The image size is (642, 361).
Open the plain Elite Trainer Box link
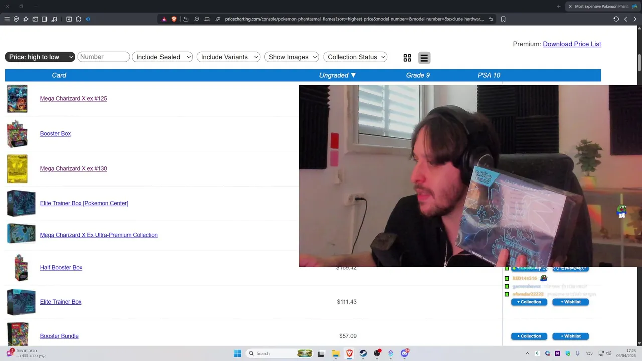[60, 302]
